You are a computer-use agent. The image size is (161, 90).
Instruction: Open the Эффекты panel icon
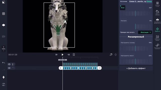point(157,29)
